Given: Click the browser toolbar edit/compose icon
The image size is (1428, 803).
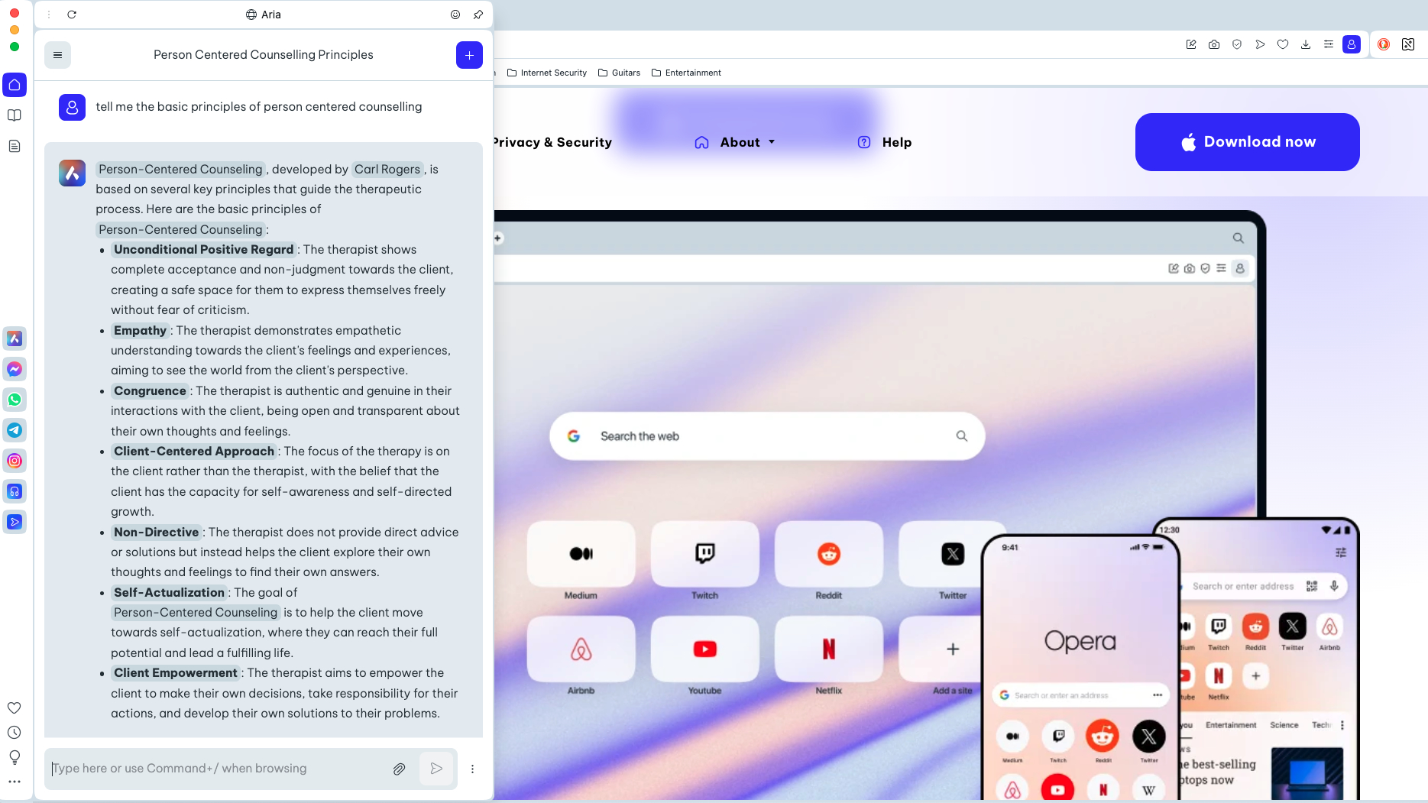Looking at the screenshot, I should tap(1191, 44).
